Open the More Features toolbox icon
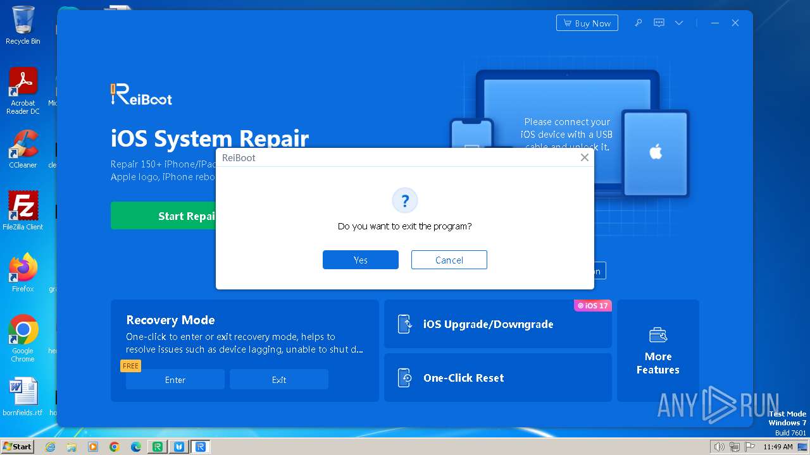 pyautogui.click(x=658, y=335)
